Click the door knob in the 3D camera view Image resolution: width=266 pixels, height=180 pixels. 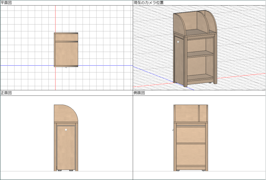pyautogui.click(x=178, y=42)
